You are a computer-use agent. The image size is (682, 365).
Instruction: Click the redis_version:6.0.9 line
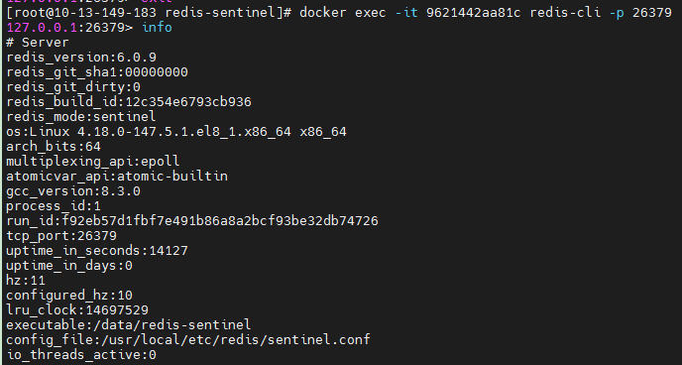pyautogui.click(x=81, y=58)
